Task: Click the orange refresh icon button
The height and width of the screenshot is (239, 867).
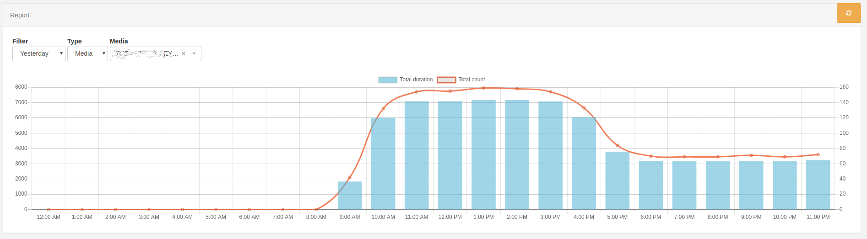Action: click(x=848, y=13)
